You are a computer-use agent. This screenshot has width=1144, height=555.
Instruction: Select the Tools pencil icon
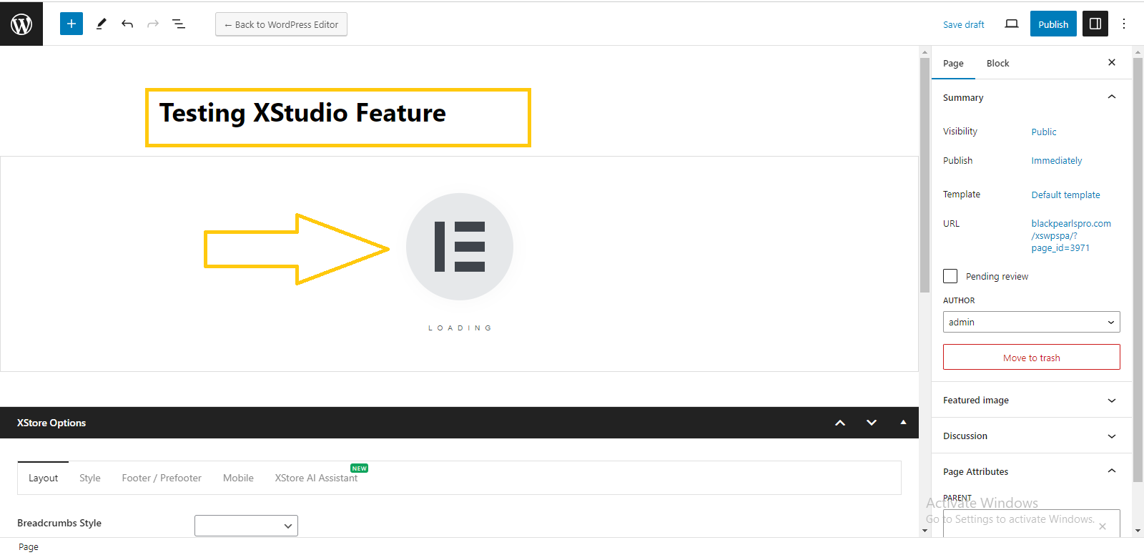(x=102, y=24)
